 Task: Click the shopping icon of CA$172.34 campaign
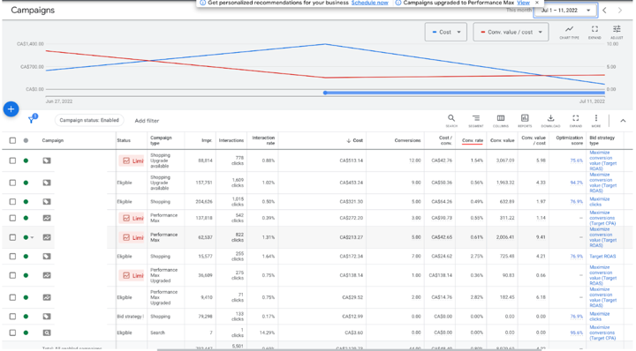pos(47,257)
